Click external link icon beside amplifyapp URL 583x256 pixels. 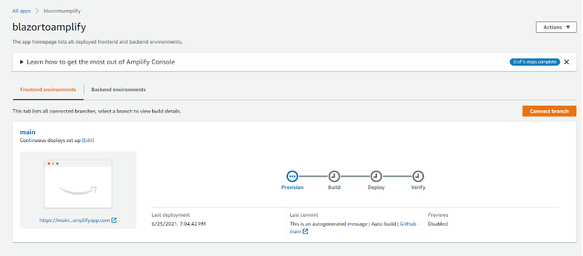point(114,220)
